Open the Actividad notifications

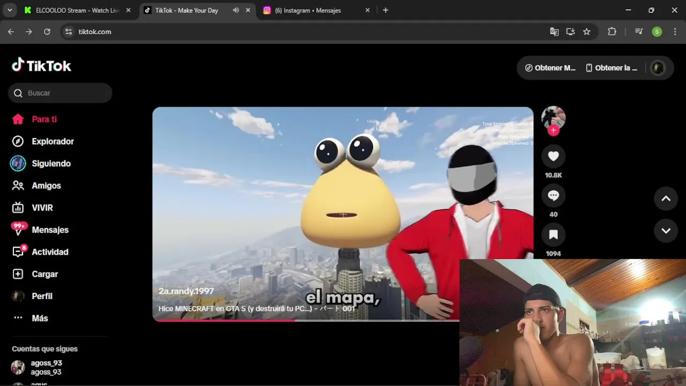(40, 251)
